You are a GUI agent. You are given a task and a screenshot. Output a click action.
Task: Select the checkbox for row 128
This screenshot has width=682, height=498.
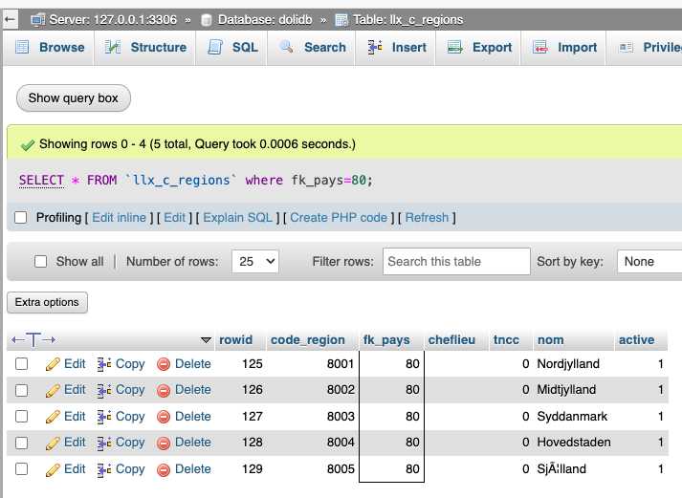point(21,443)
